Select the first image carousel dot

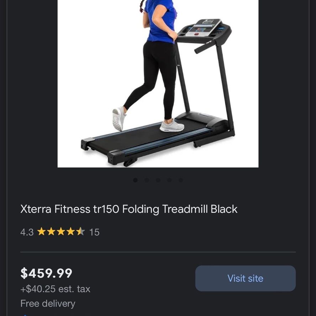[x=136, y=180]
